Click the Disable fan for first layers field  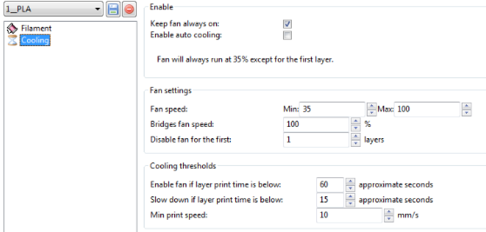click(x=316, y=139)
